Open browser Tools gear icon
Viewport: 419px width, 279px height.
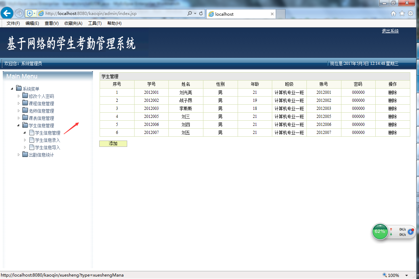coord(411,14)
